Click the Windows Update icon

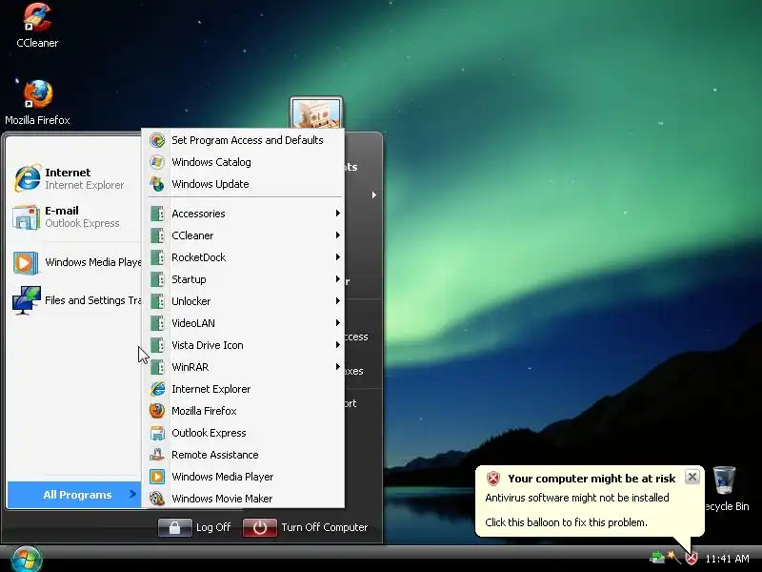[x=157, y=184]
